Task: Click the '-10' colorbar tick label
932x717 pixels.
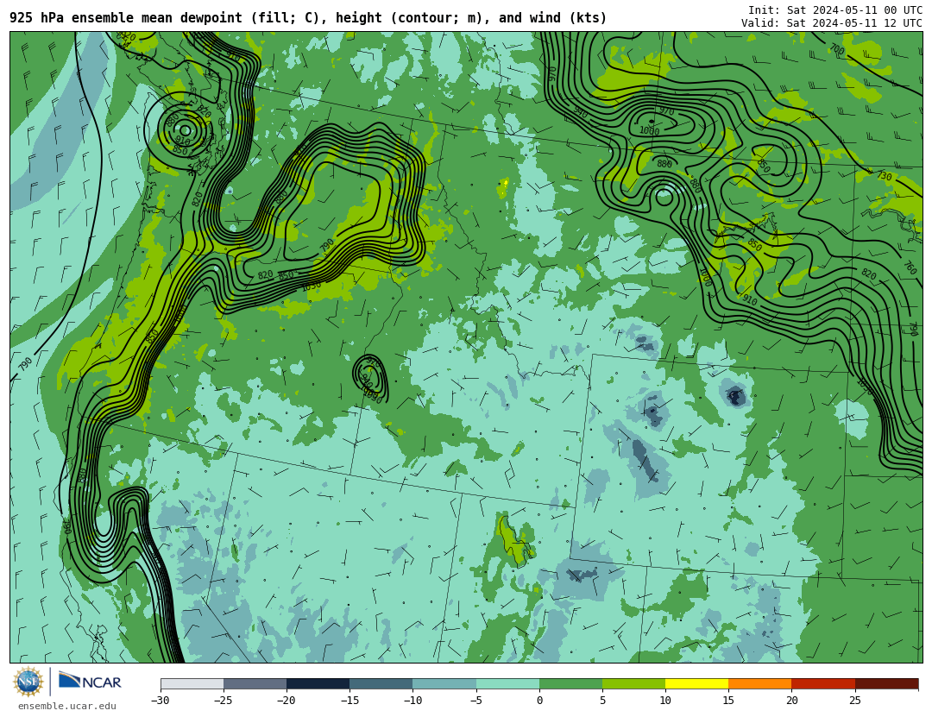Action: [x=412, y=701]
